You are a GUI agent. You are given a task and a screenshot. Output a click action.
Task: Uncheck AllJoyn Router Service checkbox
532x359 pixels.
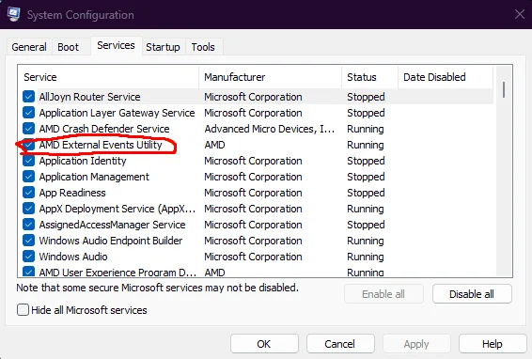click(x=29, y=97)
